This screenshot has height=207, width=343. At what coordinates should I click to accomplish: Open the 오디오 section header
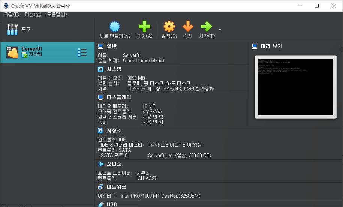[114, 164]
